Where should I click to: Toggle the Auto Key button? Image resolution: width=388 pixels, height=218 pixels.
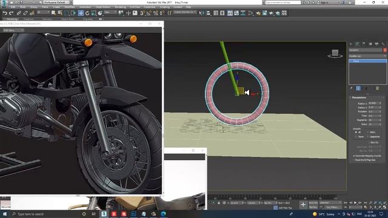pyautogui.click(x=313, y=203)
